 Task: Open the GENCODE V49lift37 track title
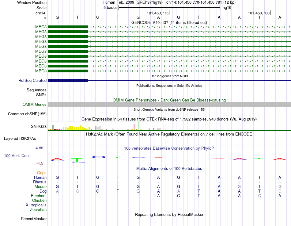169,22
